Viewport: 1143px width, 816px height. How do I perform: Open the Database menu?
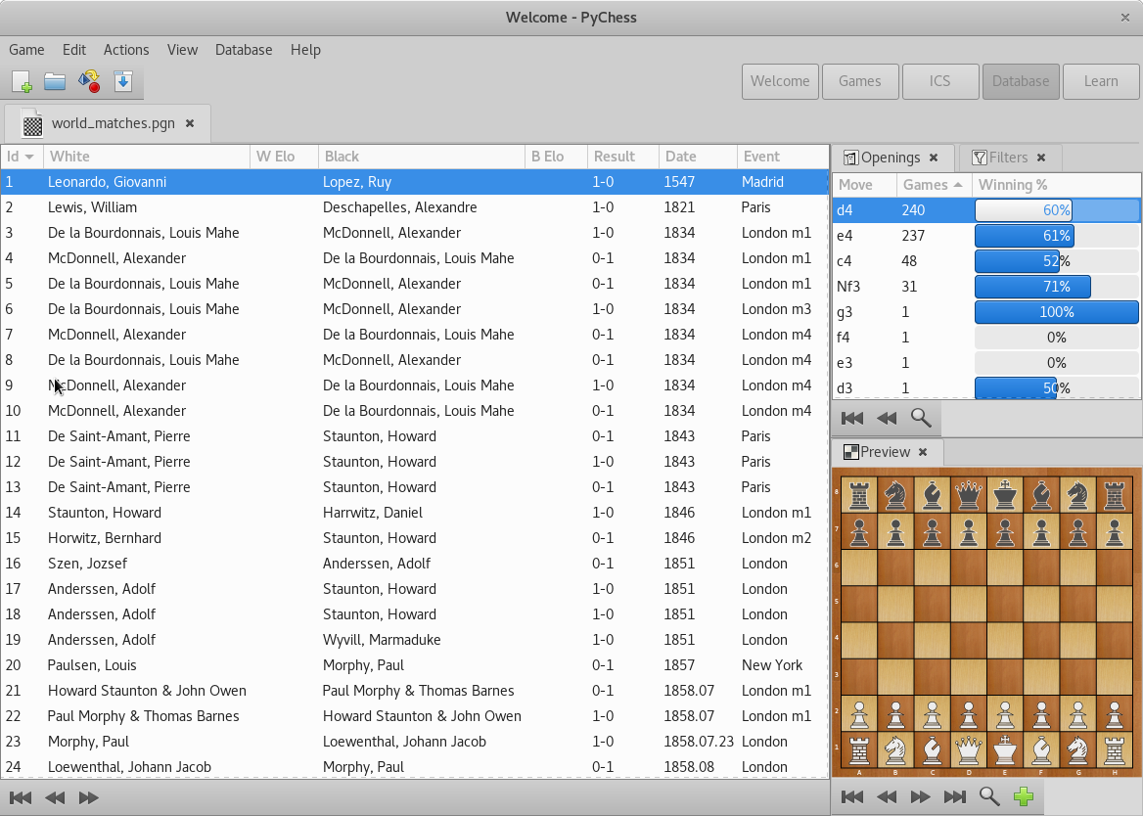point(244,50)
